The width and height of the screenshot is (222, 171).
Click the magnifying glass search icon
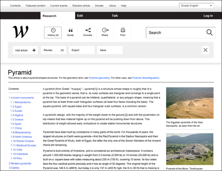pyautogui.click(x=209, y=33)
